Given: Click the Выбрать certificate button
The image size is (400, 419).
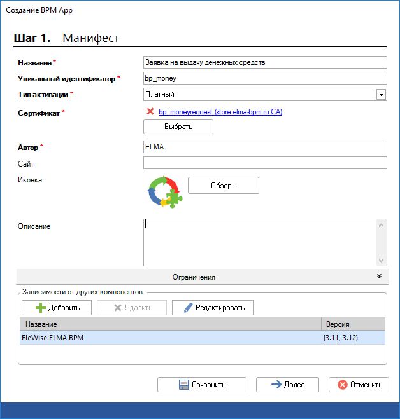Looking at the screenshot, I should (178, 127).
